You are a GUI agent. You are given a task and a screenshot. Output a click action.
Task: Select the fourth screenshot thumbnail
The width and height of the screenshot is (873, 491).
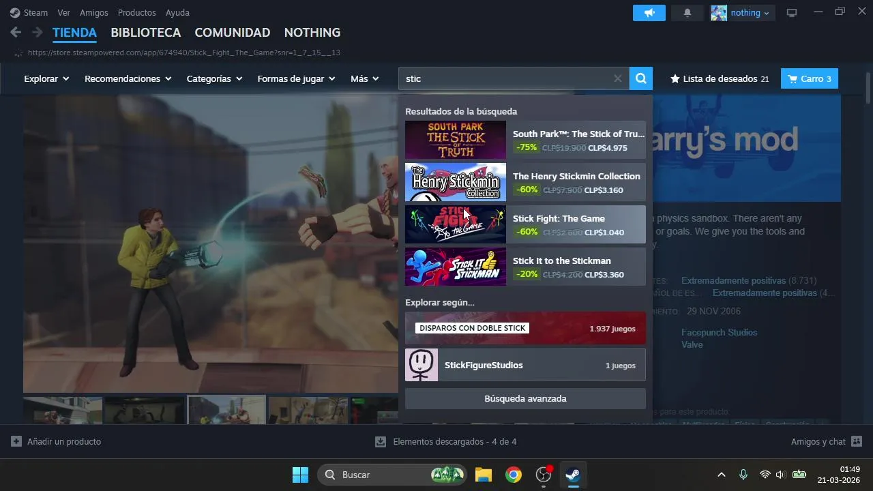pos(308,410)
